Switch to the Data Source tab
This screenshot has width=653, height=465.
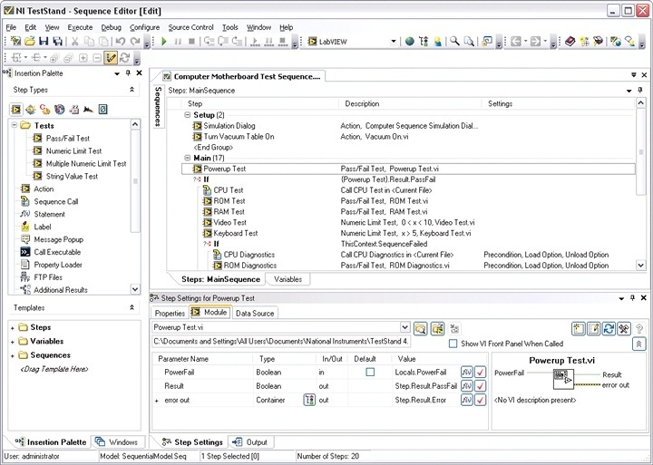[255, 314]
